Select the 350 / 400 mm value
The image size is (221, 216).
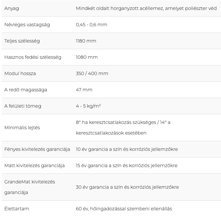(x=92, y=73)
